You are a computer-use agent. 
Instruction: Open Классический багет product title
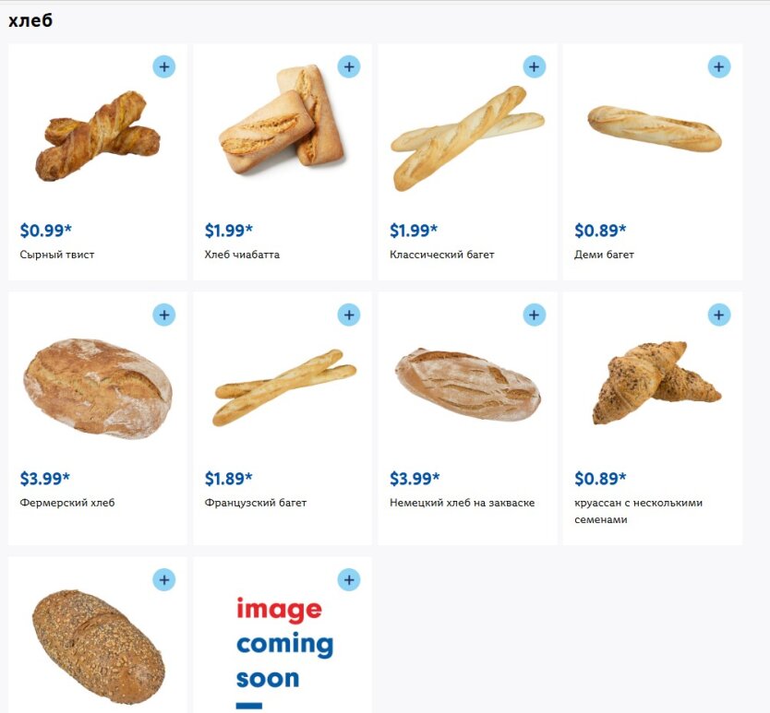click(x=442, y=255)
